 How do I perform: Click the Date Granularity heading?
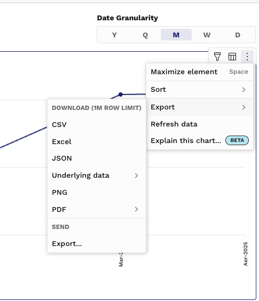[128, 18]
